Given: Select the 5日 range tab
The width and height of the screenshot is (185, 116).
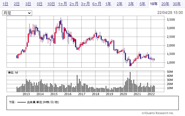Looking at the screenshot, I should 39,4.
